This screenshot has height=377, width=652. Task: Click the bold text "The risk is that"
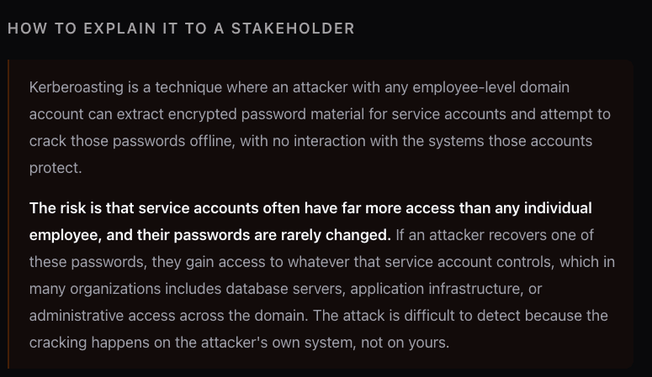tap(81, 208)
